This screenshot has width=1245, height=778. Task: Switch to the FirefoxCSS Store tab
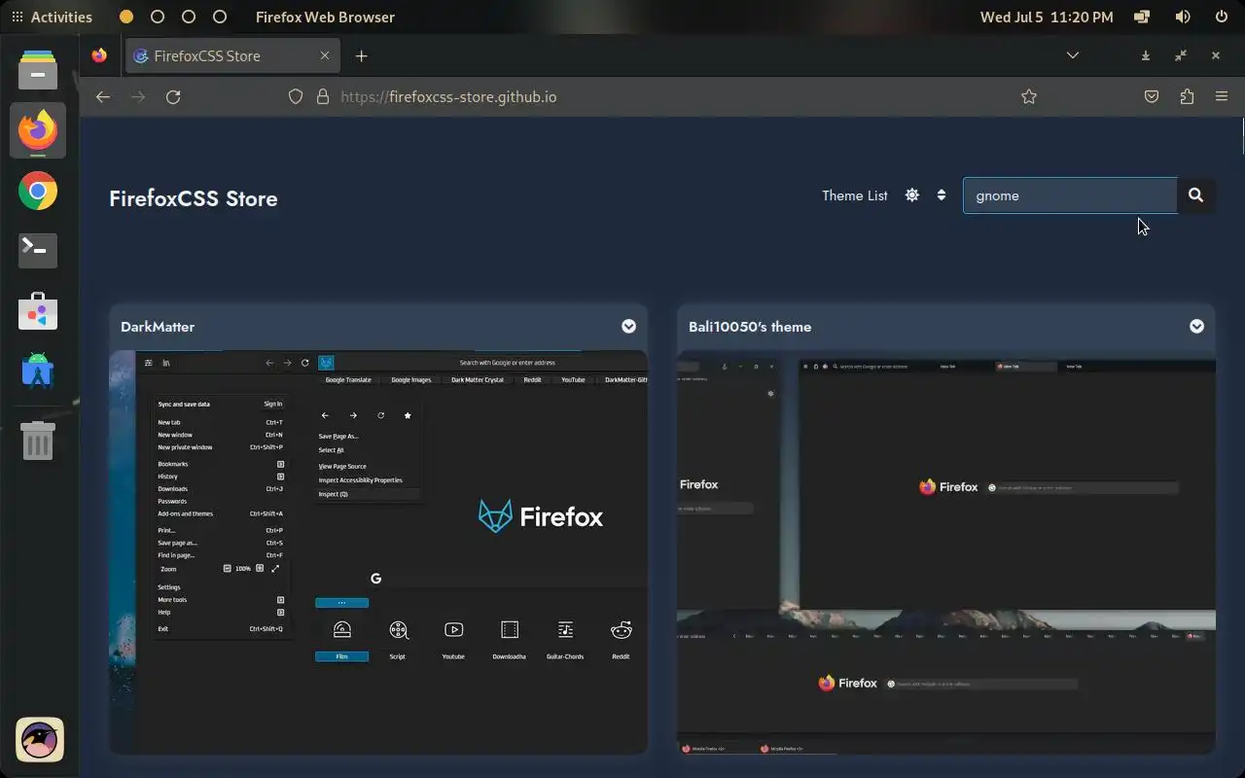click(x=233, y=55)
